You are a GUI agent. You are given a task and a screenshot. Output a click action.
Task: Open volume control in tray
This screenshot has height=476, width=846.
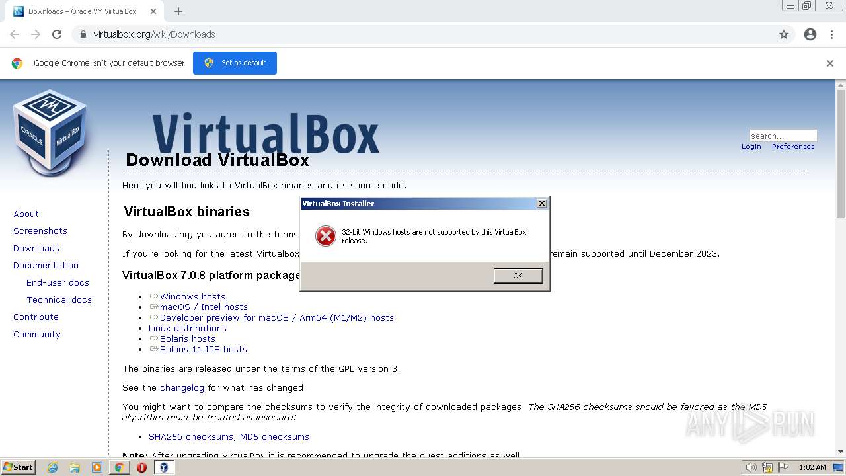point(751,467)
